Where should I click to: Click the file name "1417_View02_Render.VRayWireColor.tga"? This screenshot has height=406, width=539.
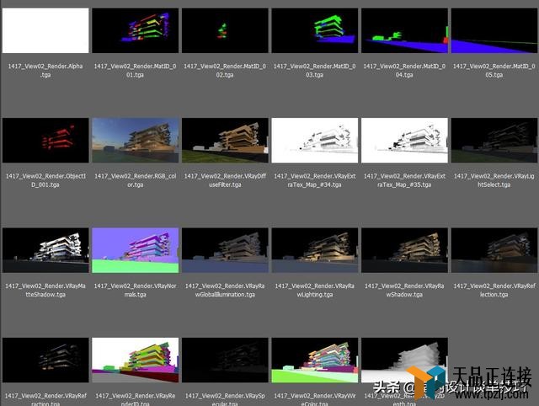(314, 399)
